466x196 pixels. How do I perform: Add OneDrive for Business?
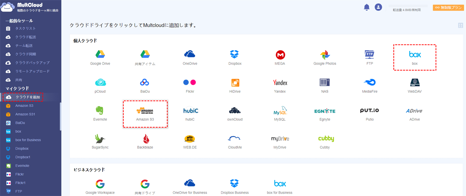[190, 187]
